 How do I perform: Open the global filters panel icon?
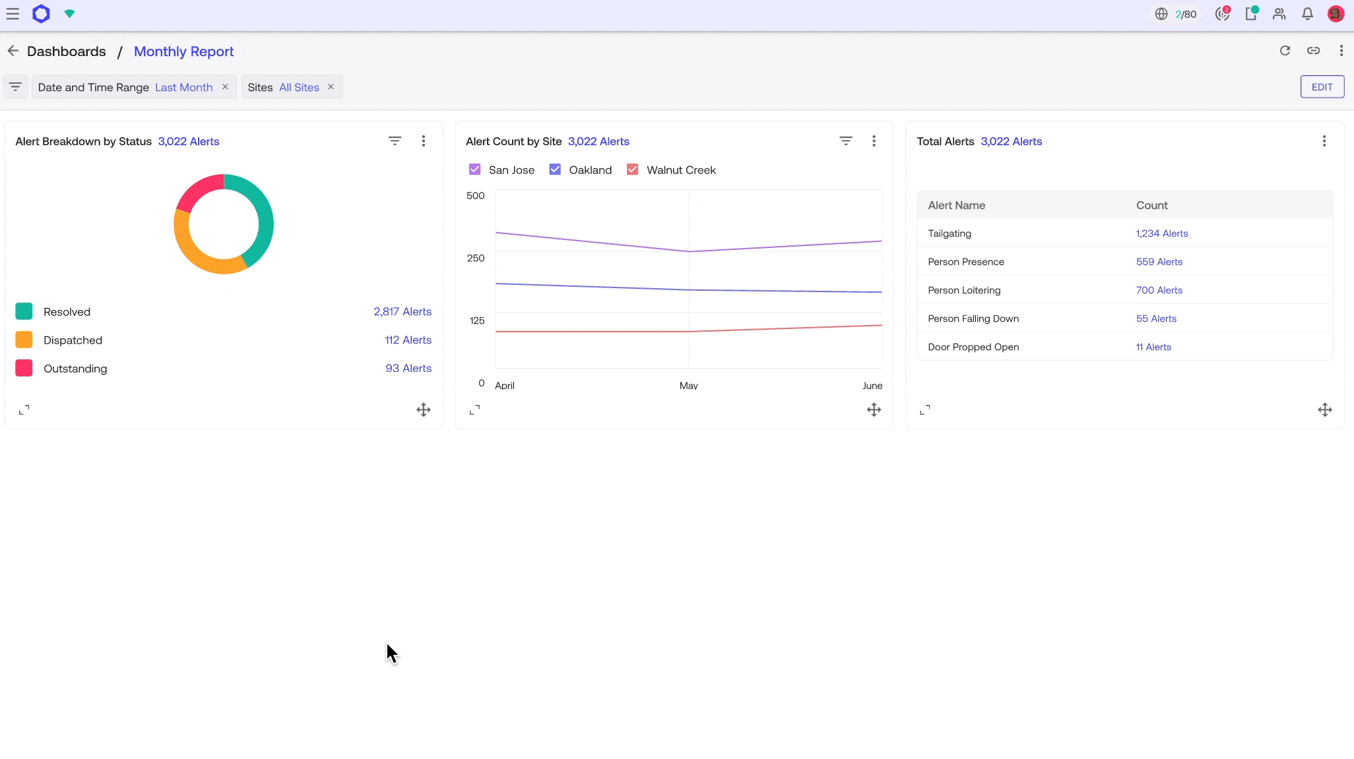pyautogui.click(x=15, y=86)
